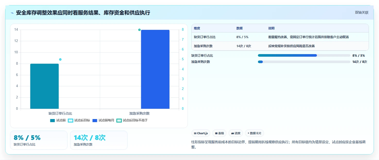This screenshot has width=379, height=160.
Task: Click the 加急采购次数 table row cell
Action: tap(203, 46)
